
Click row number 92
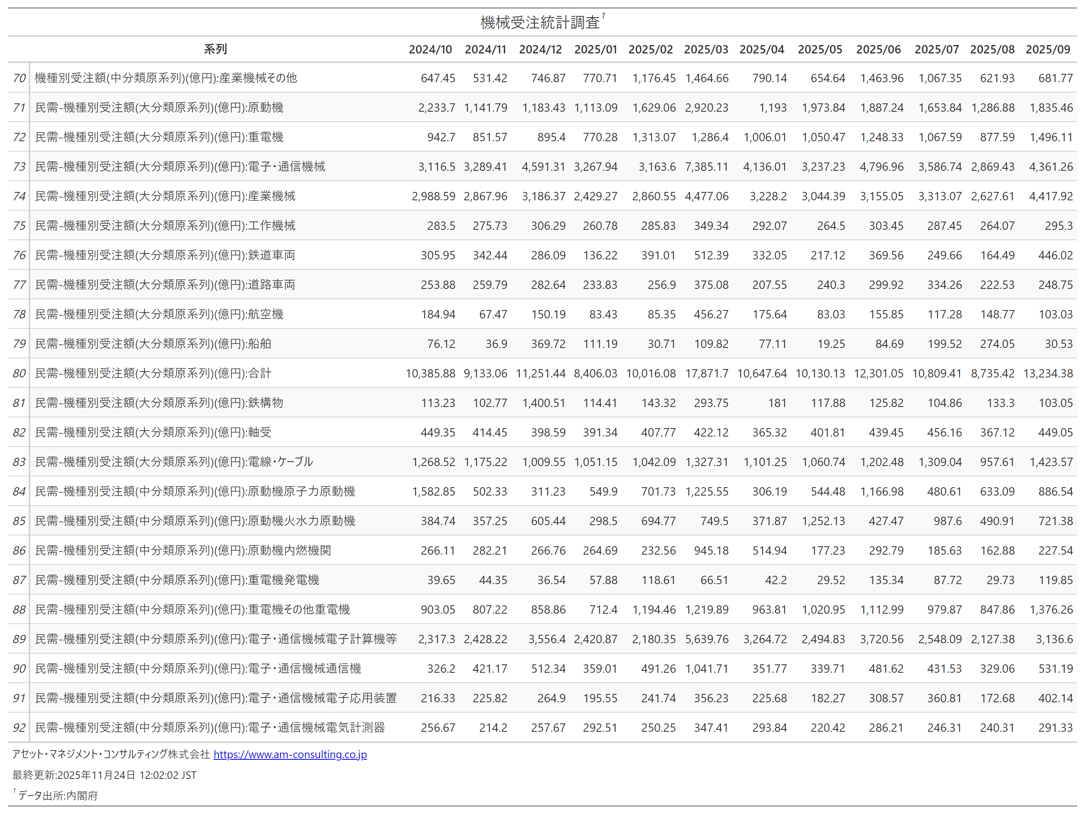click(x=19, y=727)
